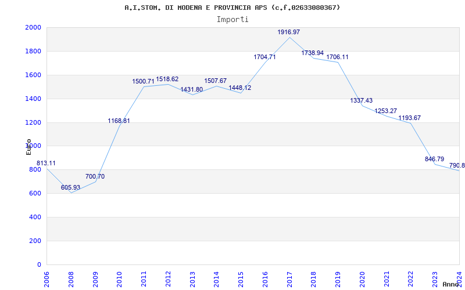
Task: Select data label 1738.94
Action: (x=313, y=53)
